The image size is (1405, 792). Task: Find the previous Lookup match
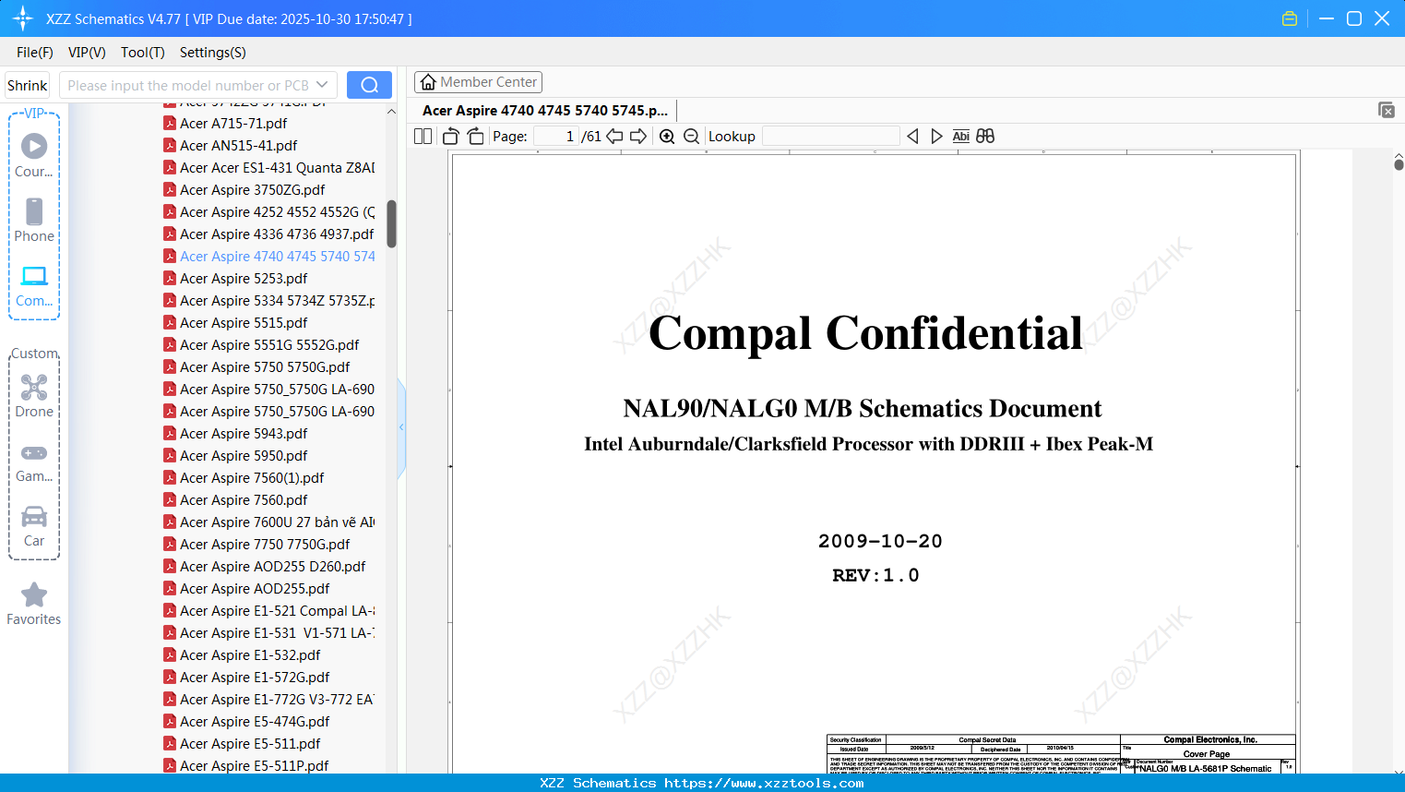click(912, 137)
